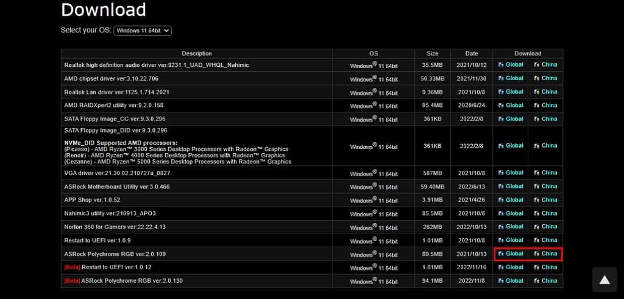624x299 pixels.
Task: Global link for Beta Restart to UEFI ver:1.0.12
Action: click(511, 267)
